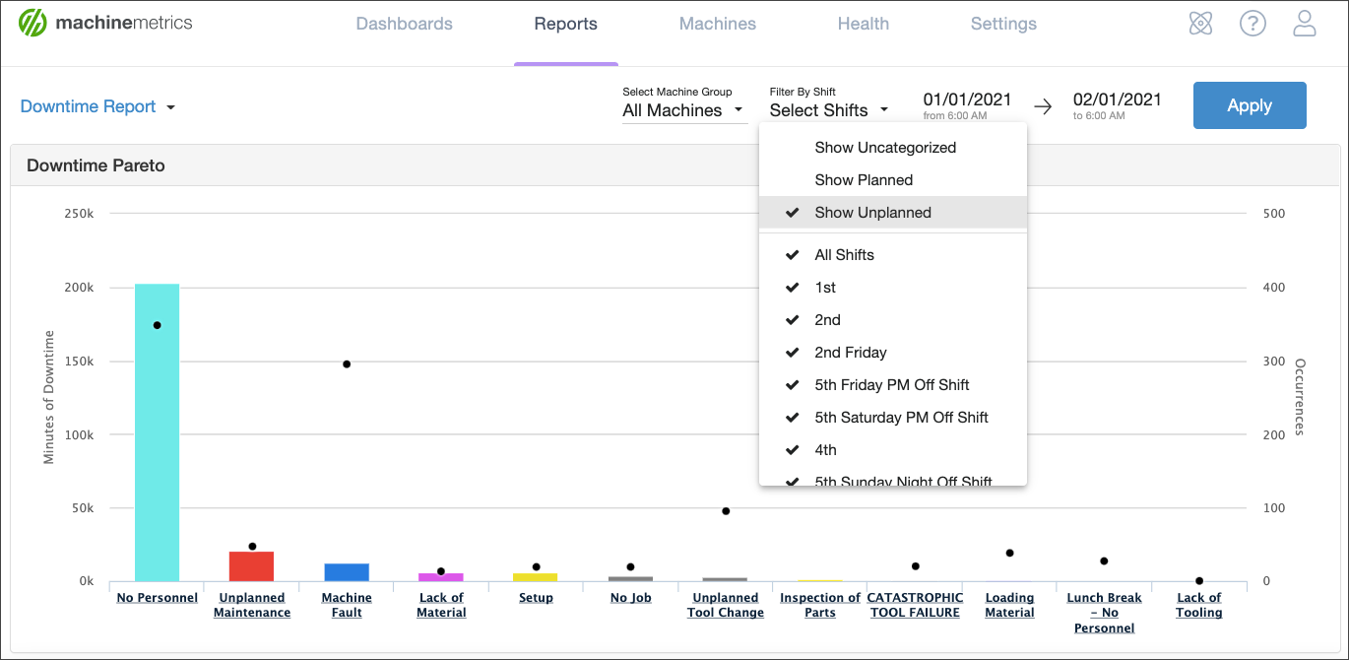Open the Help question mark icon
The width and height of the screenshot is (1349, 660).
click(1253, 23)
